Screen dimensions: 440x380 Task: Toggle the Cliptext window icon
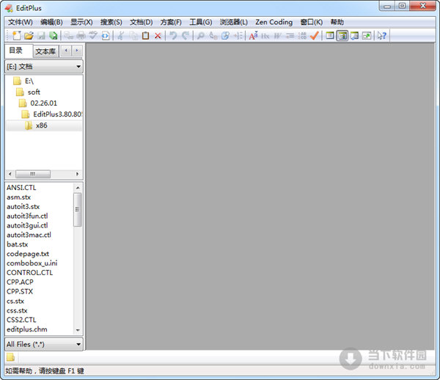coord(330,36)
